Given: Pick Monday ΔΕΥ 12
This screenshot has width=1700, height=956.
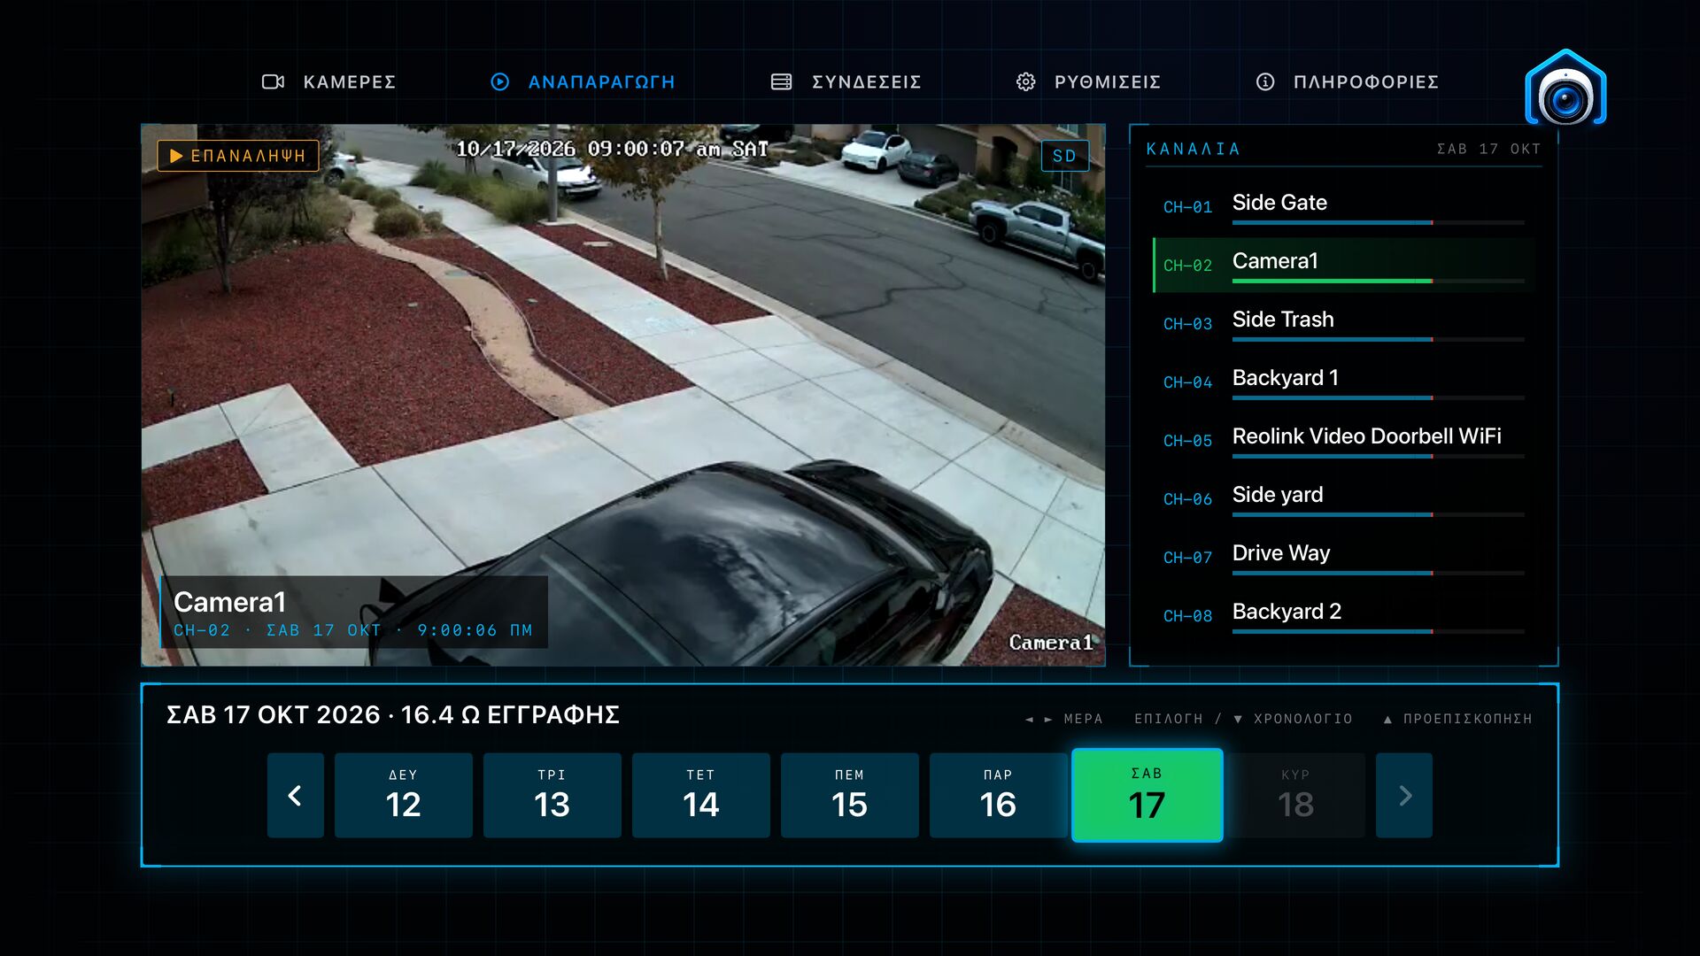Looking at the screenshot, I should (x=404, y=795).
